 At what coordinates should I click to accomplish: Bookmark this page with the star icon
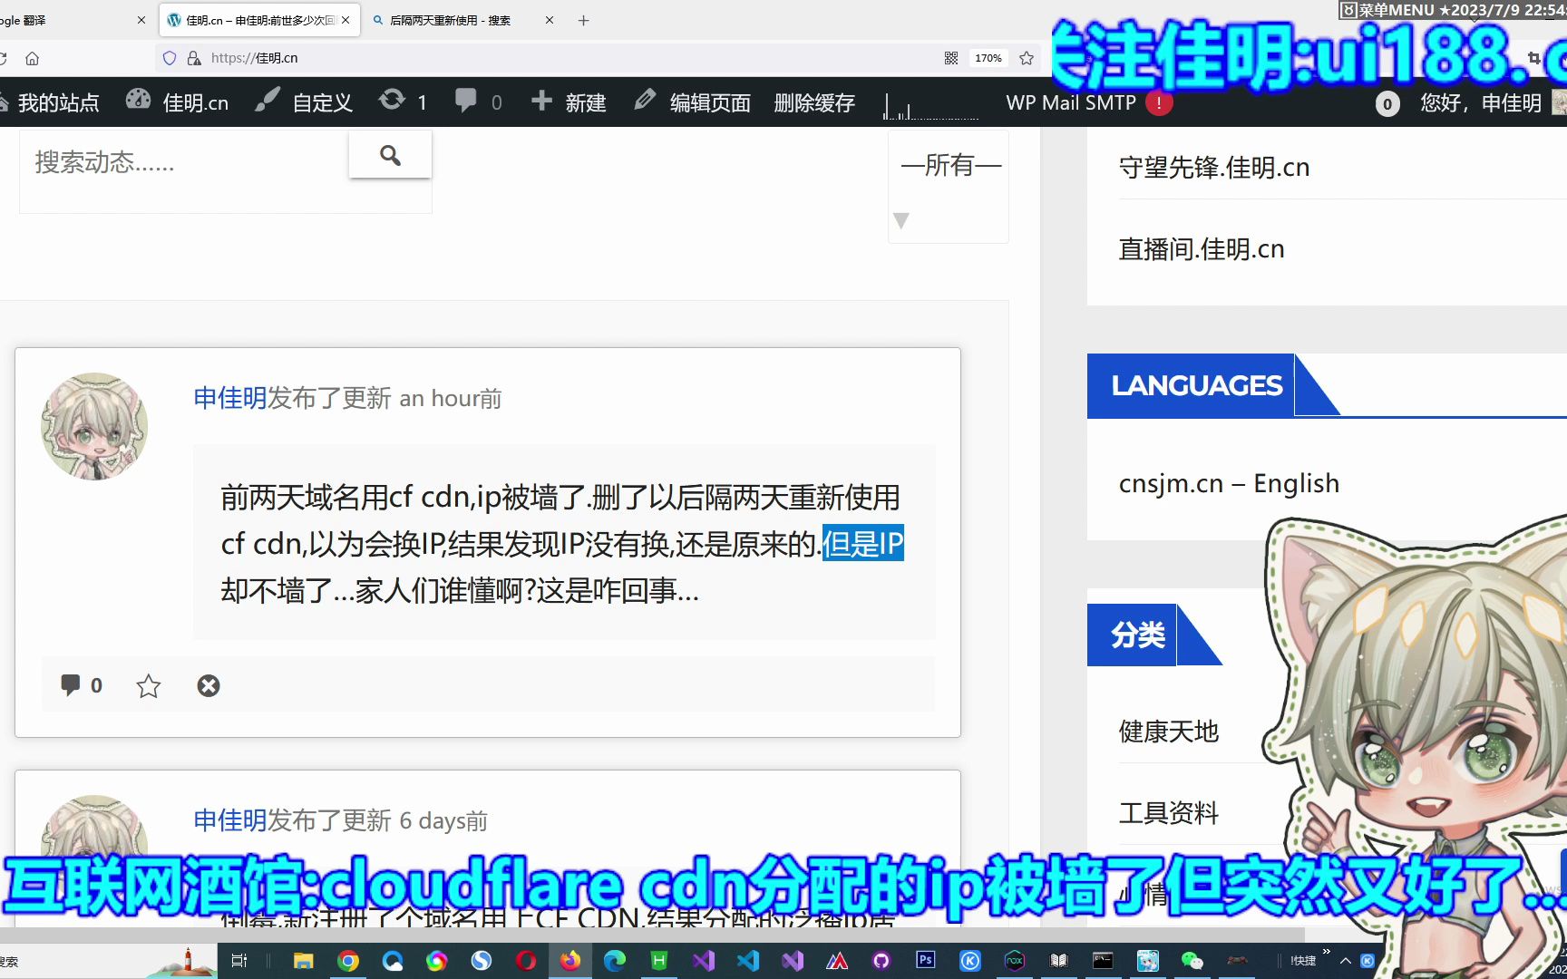1027,58
